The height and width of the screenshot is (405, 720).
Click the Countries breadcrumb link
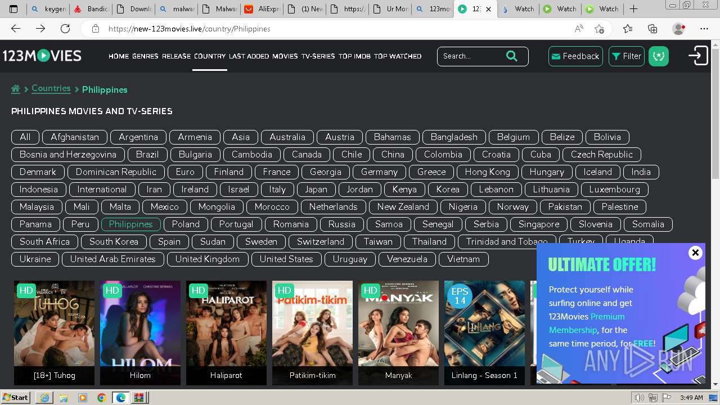pos(51,88)
